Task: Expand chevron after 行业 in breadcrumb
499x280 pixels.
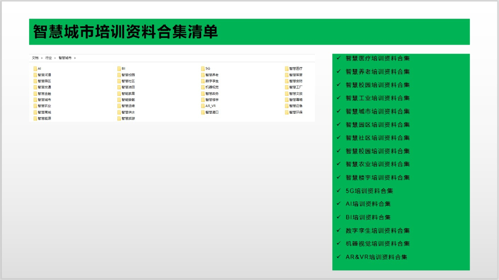Action: pyautogui.click(x=55, y=58)
